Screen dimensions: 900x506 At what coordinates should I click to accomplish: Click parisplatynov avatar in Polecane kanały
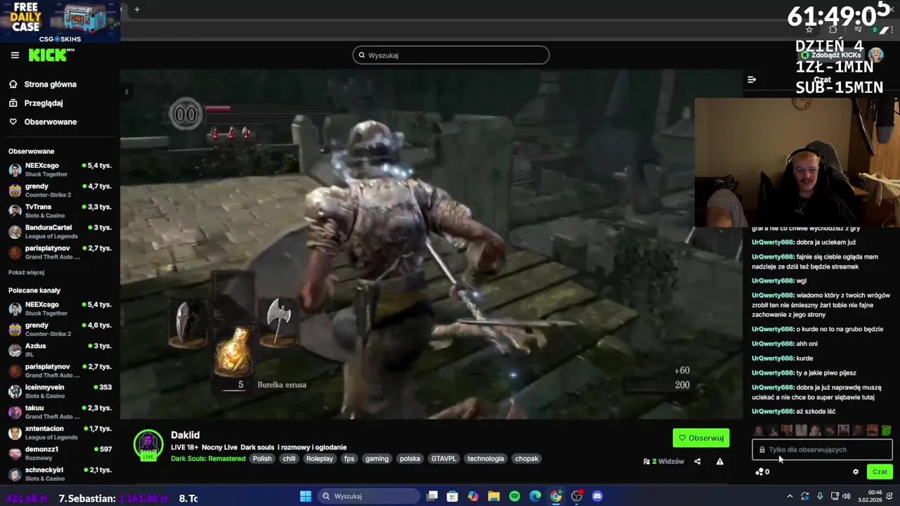coord(15,371)
